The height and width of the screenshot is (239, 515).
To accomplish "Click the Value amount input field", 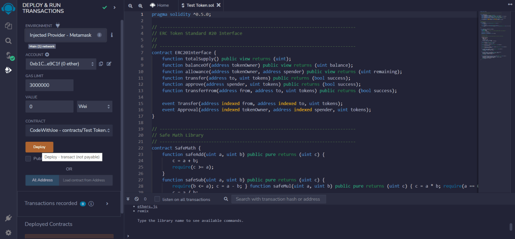I will (49, 106).
